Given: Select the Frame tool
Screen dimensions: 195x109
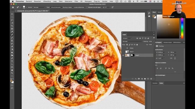Looking at the screenshot, I should (x=12, y=29).
